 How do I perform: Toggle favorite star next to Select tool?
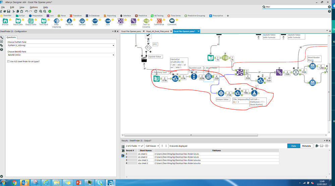[100, 20]
